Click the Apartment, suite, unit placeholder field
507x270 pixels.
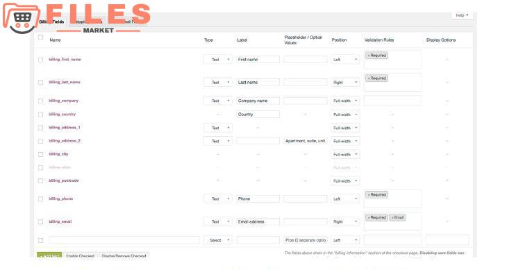305,141
